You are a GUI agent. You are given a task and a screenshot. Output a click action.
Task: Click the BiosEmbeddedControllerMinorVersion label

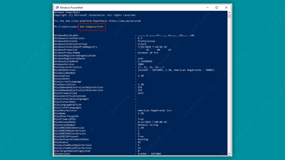click(78, 90)
